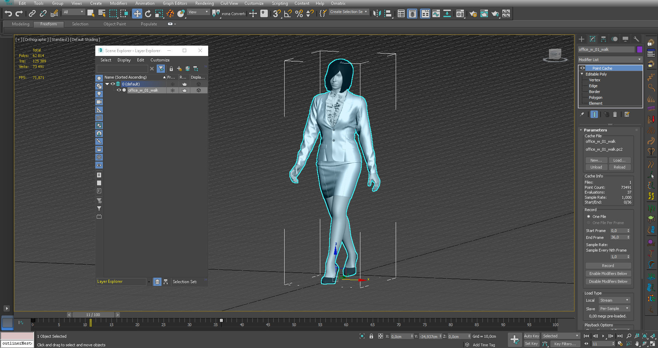Open the Scripting menu
658x348 pixels.
click(280, 3)
